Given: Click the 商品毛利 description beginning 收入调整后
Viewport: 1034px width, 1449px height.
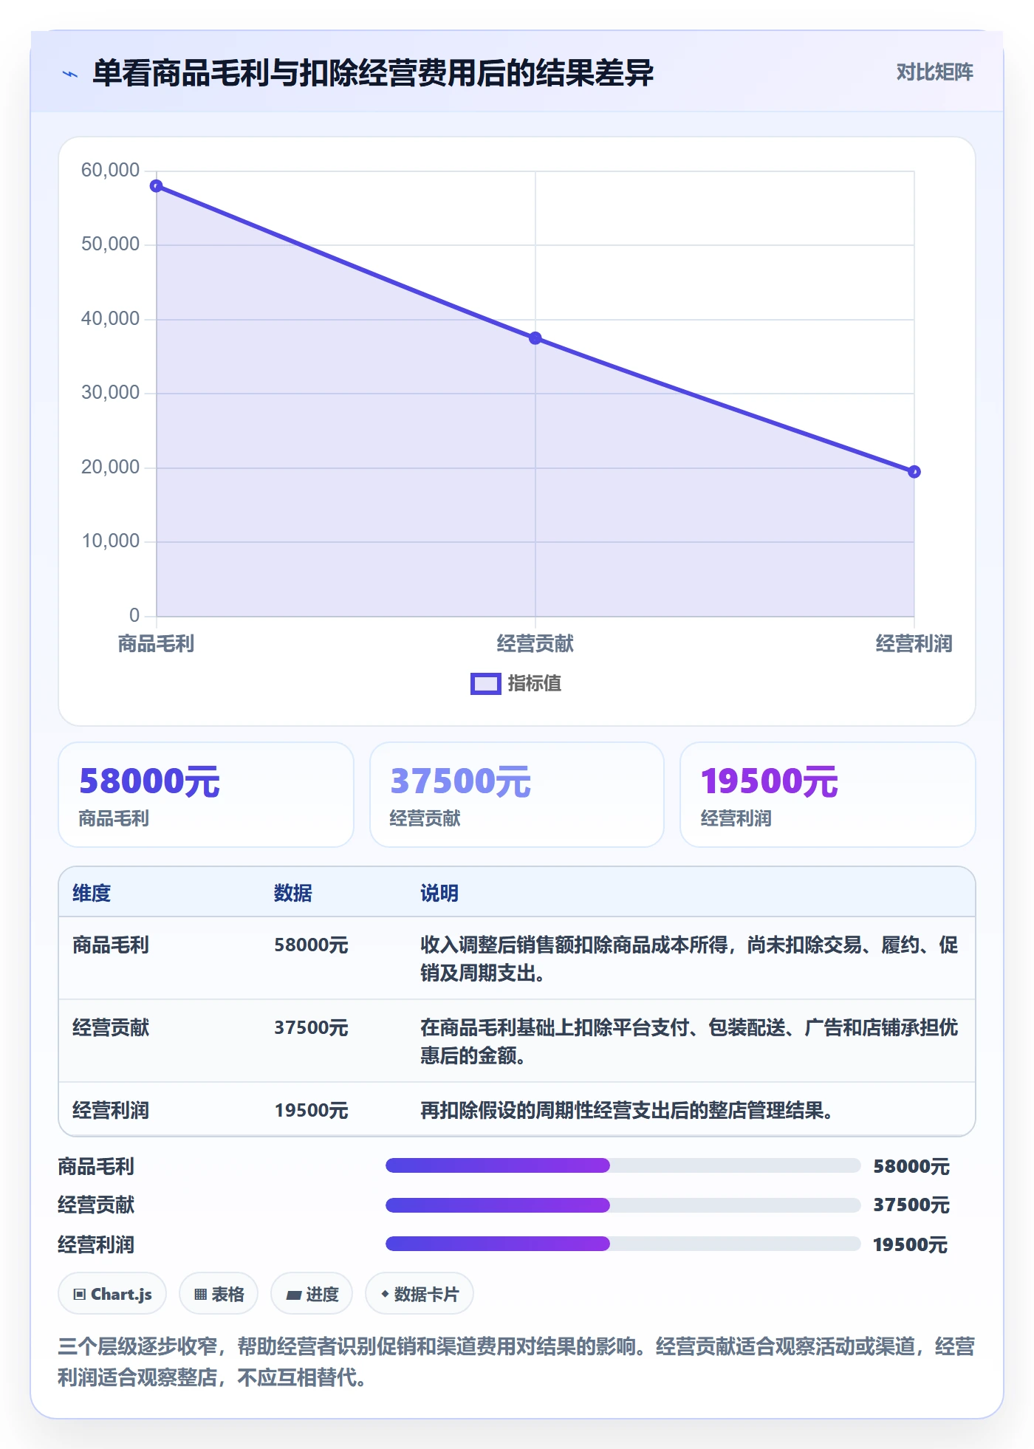Looking at the screenshot, I should coord(689,959).
